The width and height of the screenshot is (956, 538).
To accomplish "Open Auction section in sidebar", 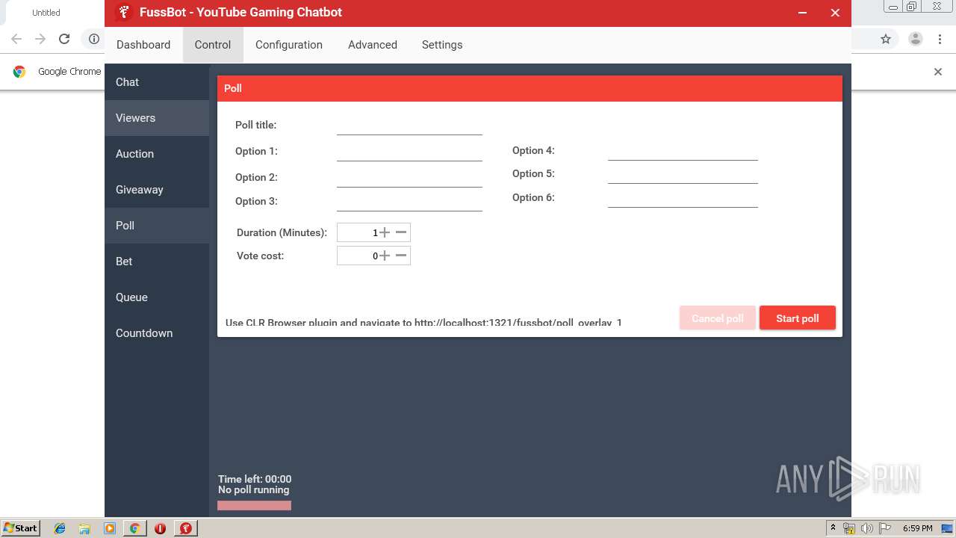I will click(157, 154).
